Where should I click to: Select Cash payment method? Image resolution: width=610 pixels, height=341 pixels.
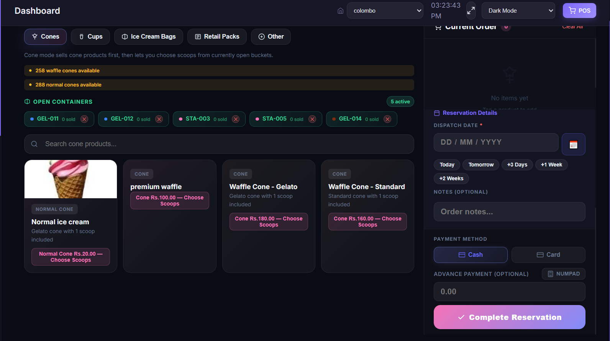coord(471,255)
